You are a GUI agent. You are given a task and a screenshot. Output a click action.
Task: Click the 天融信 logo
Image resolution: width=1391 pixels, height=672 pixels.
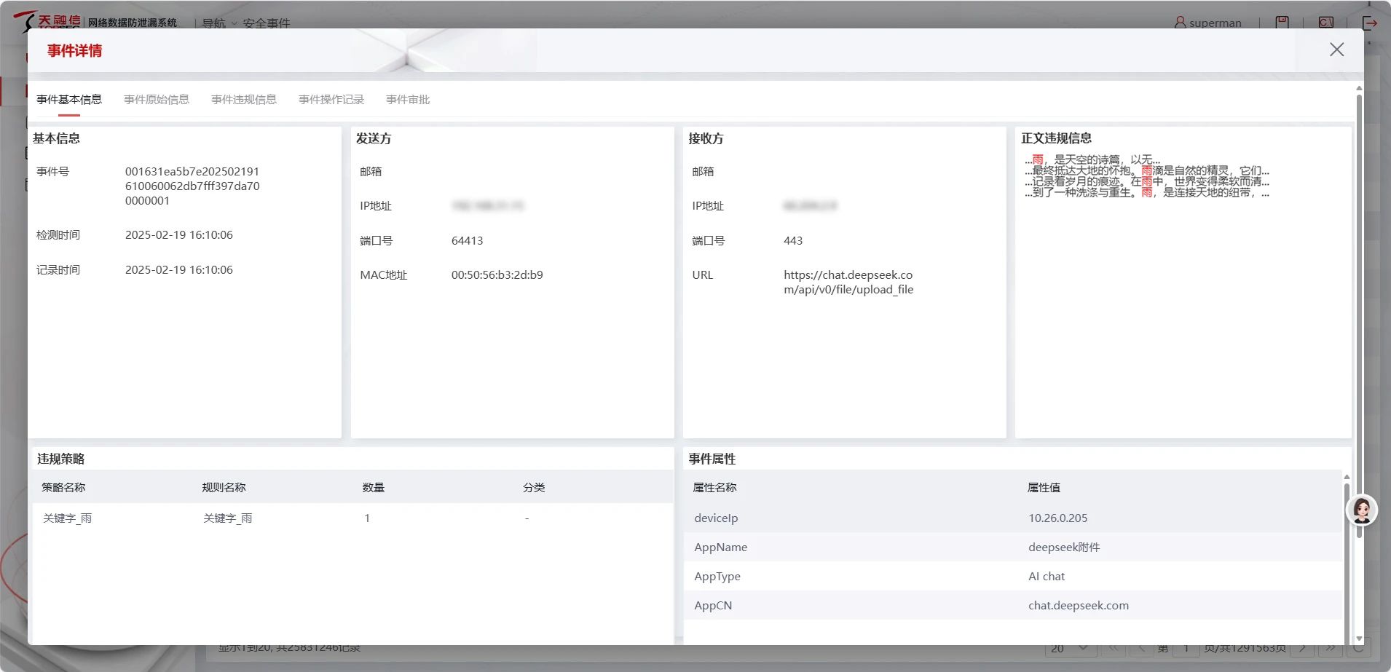pos(47,21)
